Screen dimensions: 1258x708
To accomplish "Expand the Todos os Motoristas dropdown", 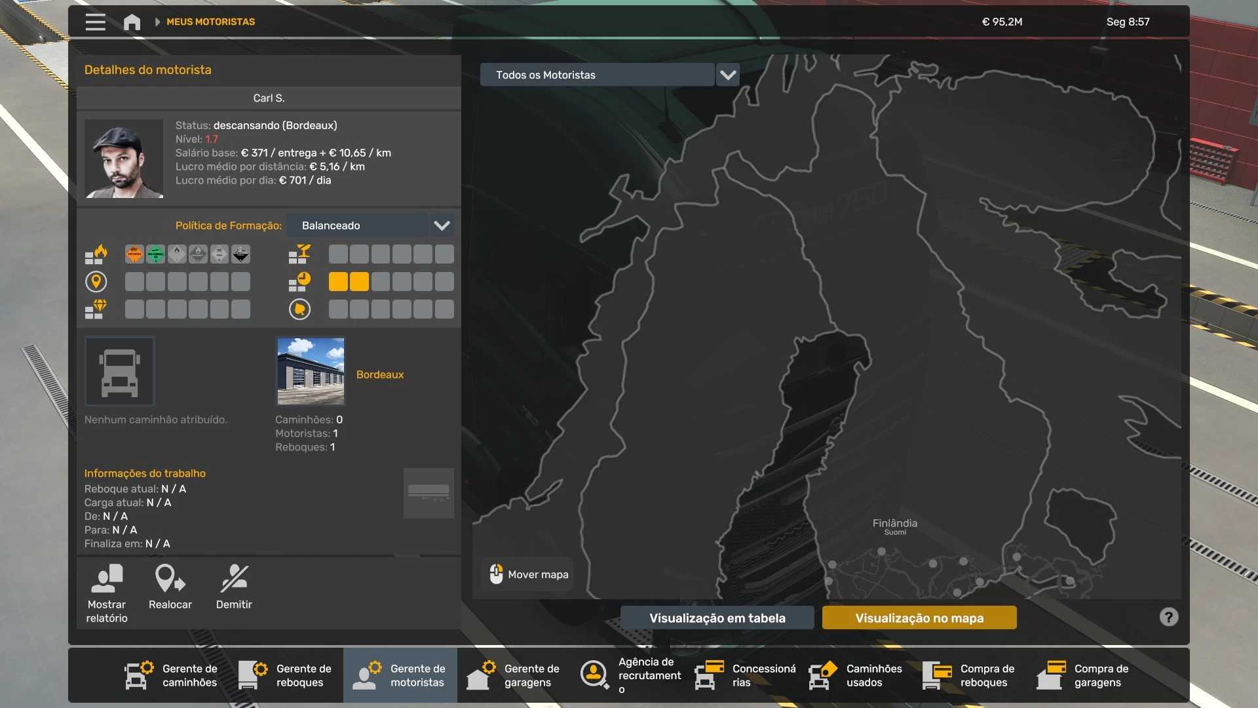I will pos(727,75).
